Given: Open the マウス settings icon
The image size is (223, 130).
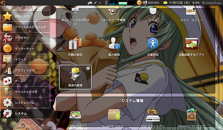Looking at the screenshot, I should pos(153,14).
